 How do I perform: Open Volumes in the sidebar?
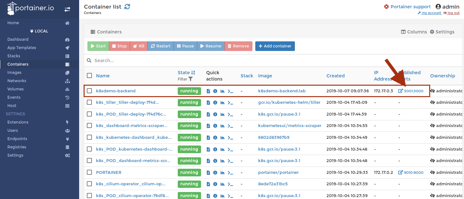(15, 89)
